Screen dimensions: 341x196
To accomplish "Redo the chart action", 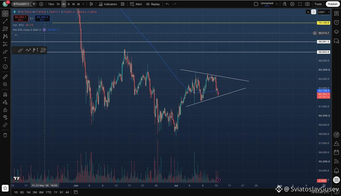I will 175,4.
